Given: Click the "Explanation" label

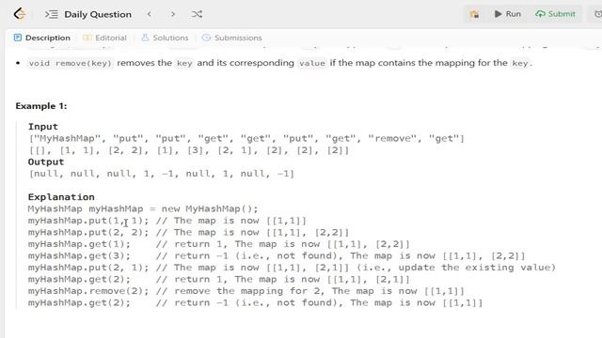Looking at the screenshot, I should pyautogui.click(x=61, y=197).
